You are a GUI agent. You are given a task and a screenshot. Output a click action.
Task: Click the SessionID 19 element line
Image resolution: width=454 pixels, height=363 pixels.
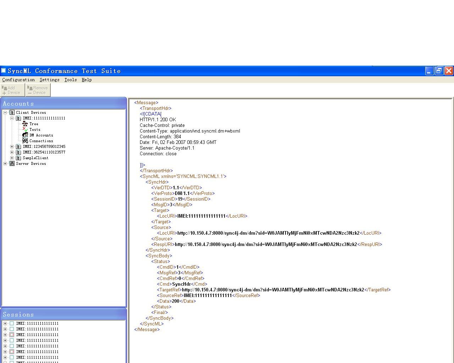click(181, 199)
